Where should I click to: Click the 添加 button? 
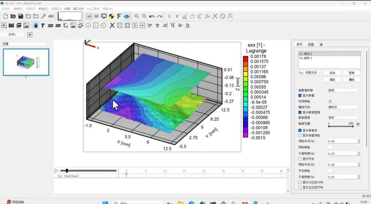tap(332, 73)
